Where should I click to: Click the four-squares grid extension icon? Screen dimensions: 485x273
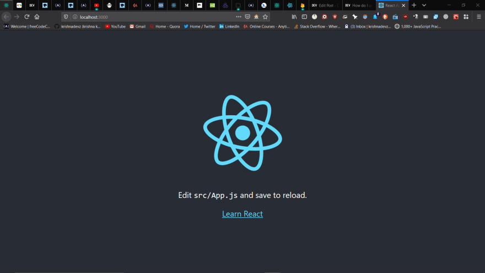click(466, 17)
